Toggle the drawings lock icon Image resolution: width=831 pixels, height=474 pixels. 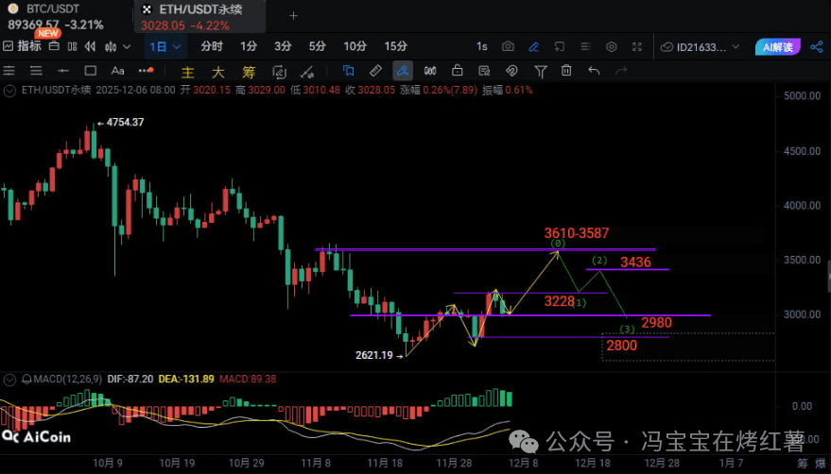[x=458, y=70]
